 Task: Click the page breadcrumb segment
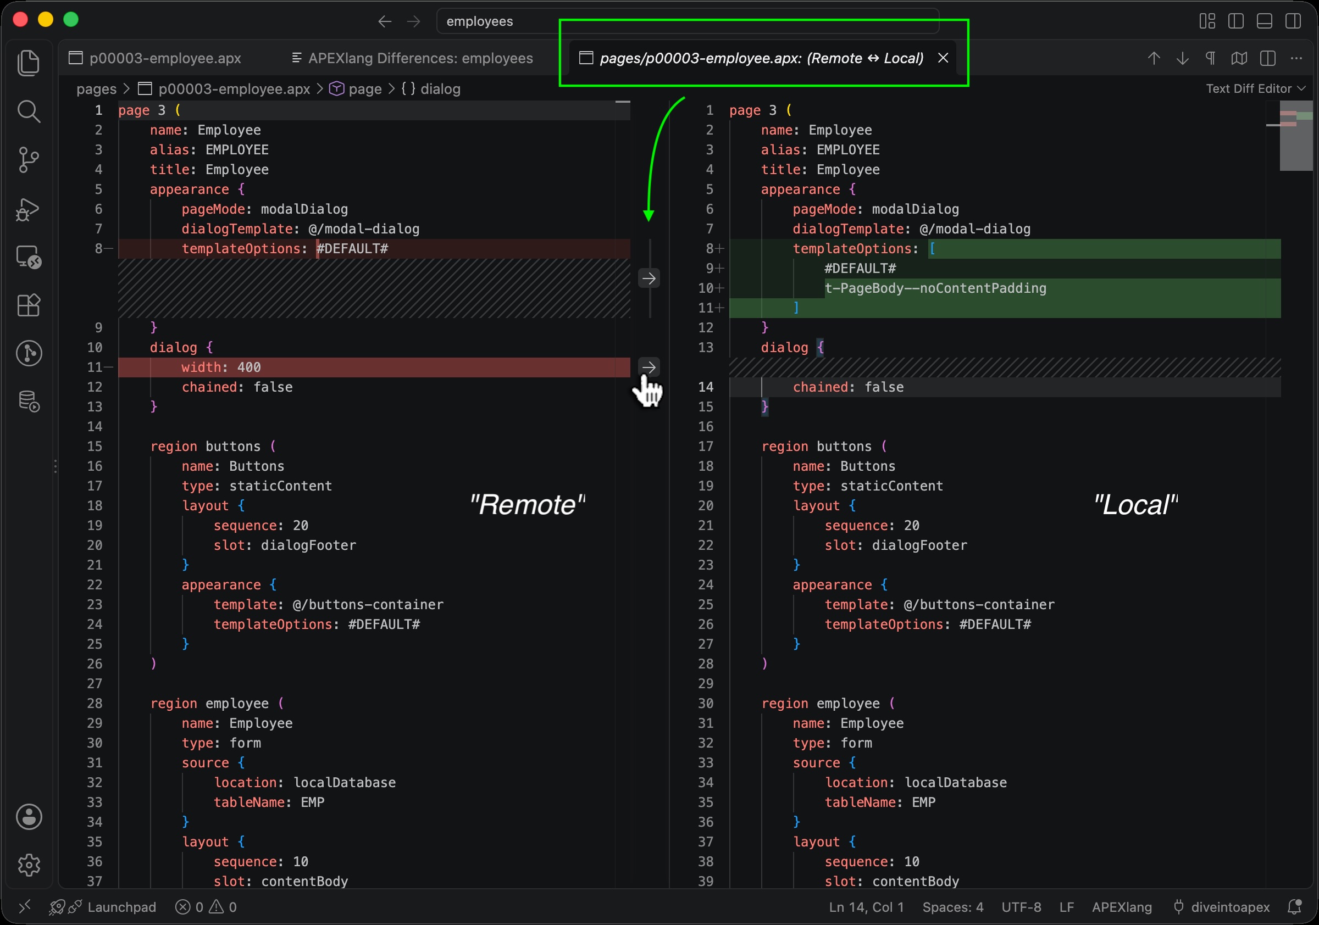(355, 89)
